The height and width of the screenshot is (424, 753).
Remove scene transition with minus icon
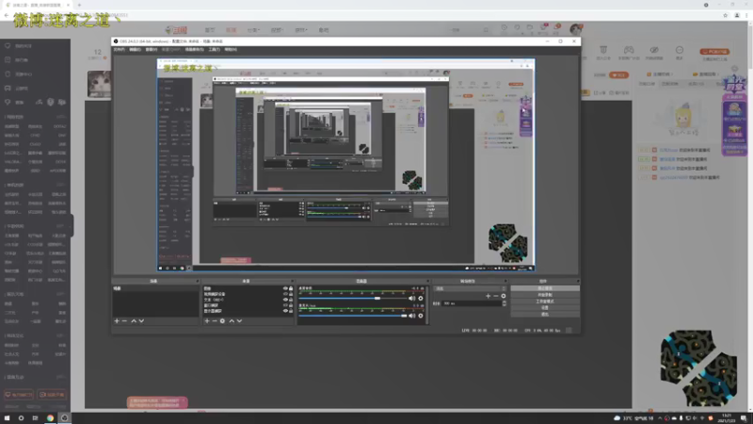click(496, 296)
